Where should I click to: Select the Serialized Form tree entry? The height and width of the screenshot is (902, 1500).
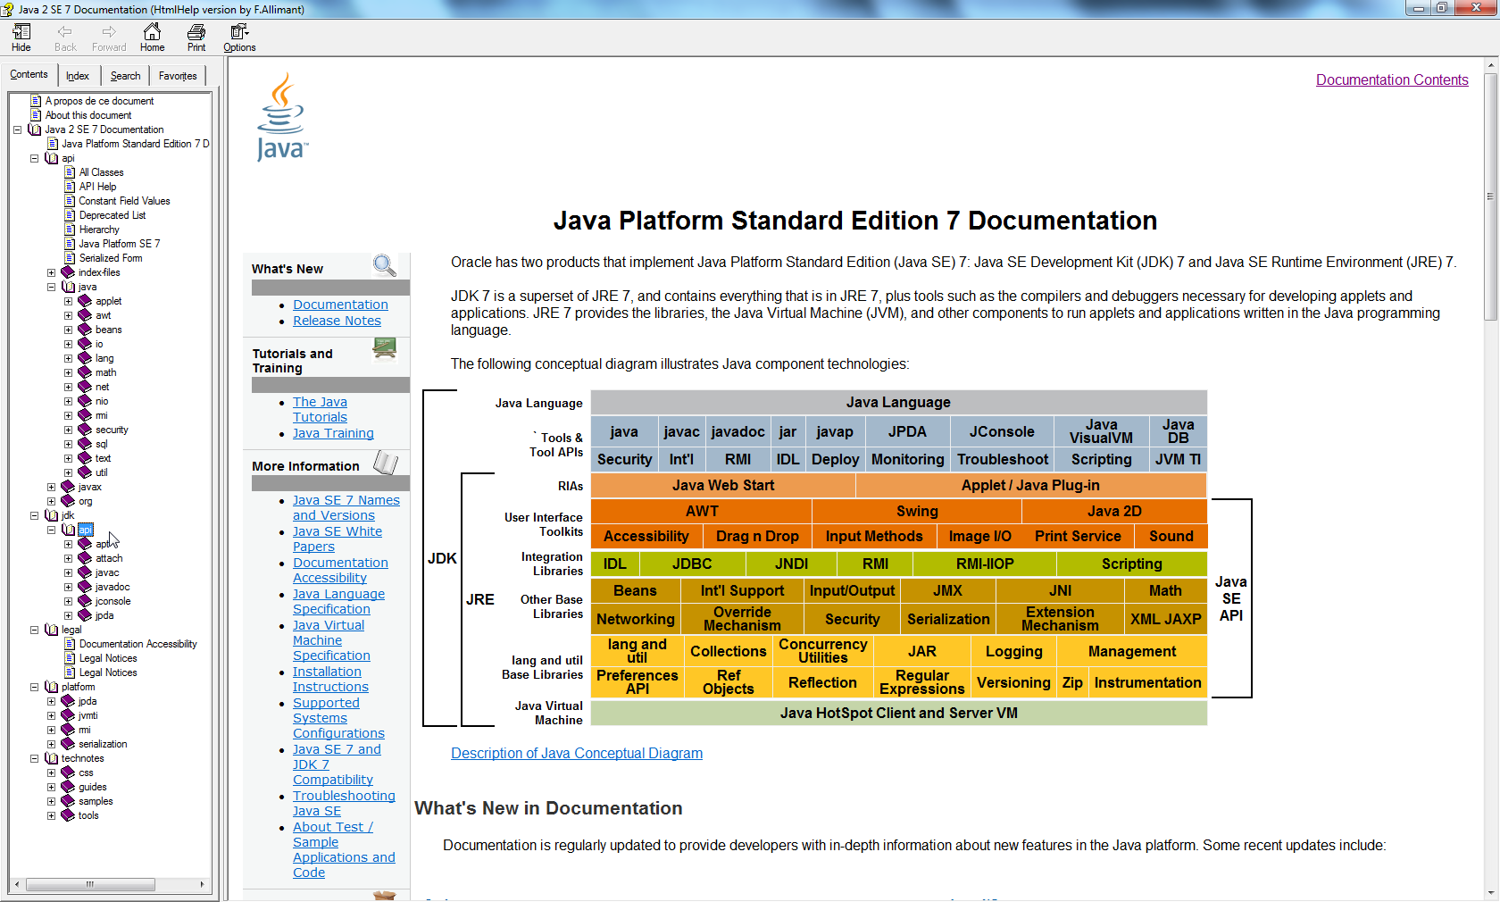pyautogui.click(x=111, y=258)
